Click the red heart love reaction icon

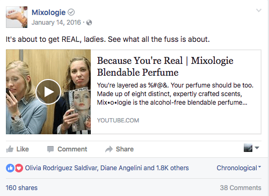tap(19, 168)
